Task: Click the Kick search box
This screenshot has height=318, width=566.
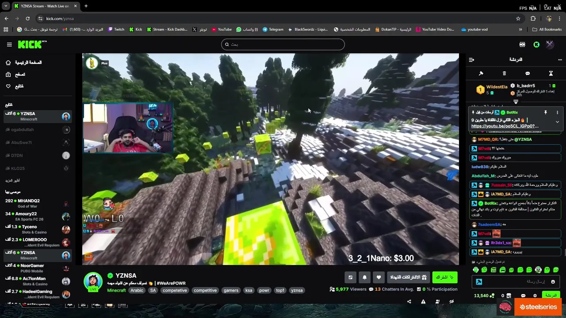Action: tap(283, 44)
